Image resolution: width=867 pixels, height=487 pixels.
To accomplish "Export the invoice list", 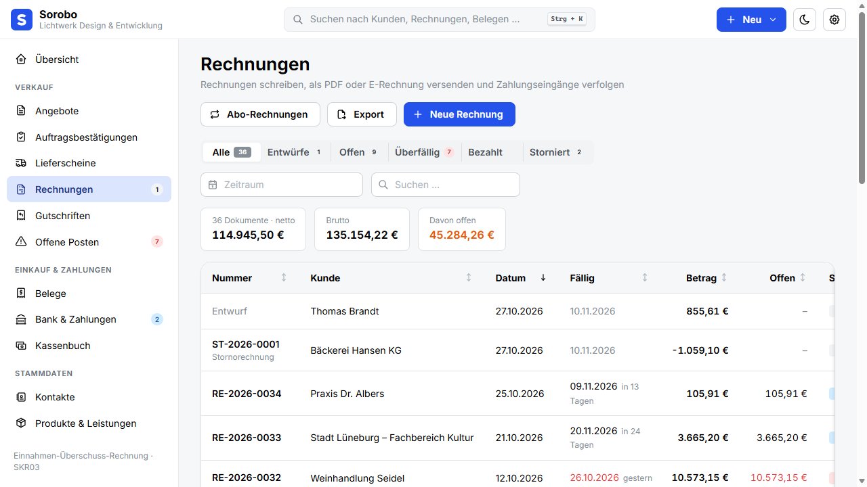I will point(361,114).
